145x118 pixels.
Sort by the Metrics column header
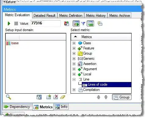101,37
